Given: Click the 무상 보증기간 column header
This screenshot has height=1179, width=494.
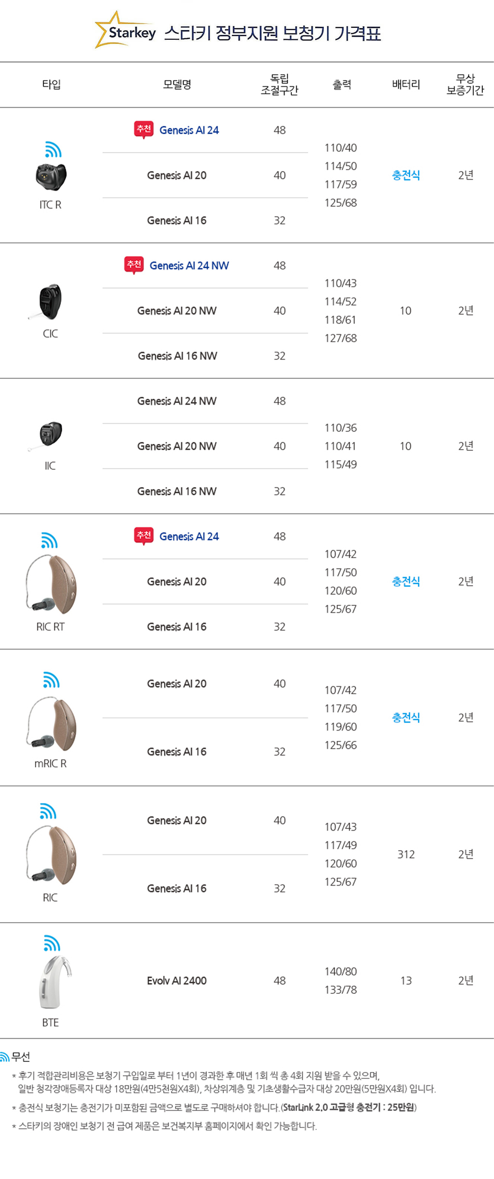Looking at the screenshot, I should click(x=465, y=84).
